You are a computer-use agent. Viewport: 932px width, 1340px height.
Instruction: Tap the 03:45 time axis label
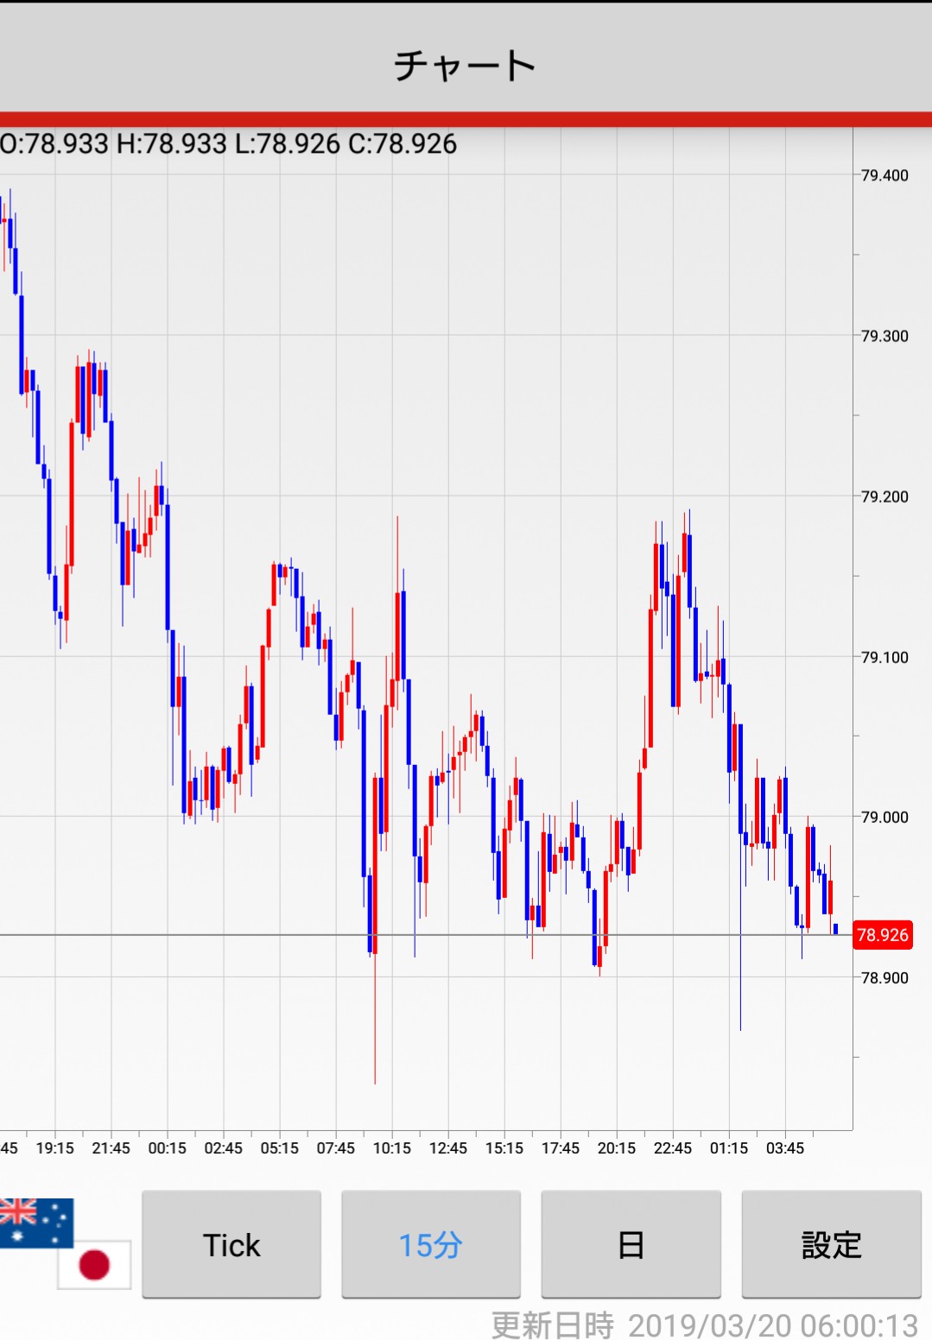[785, 1148]
